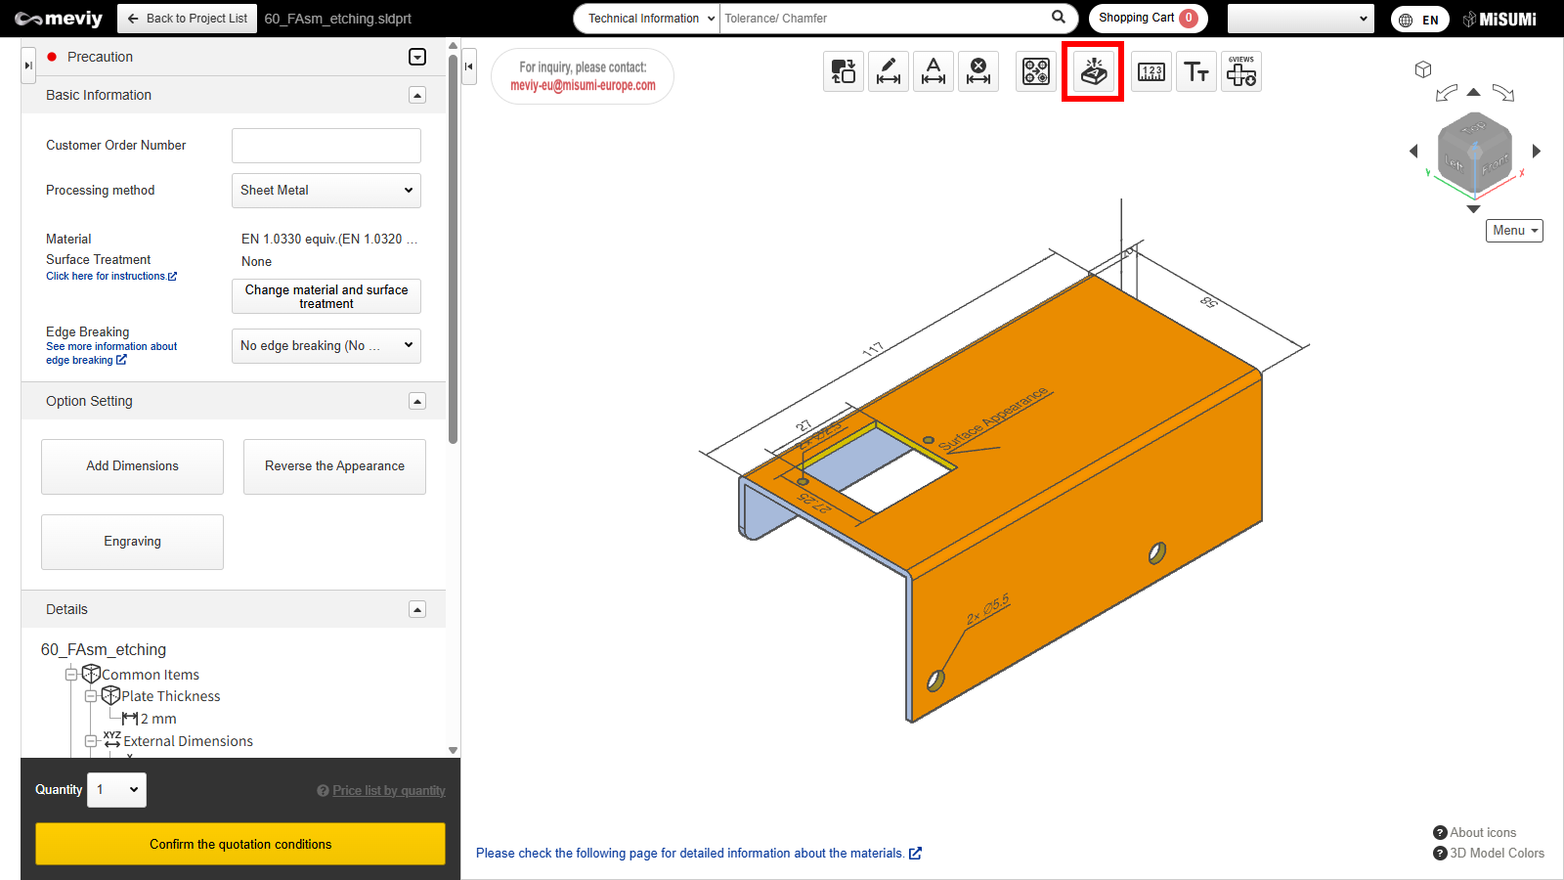
Task: Click the isometric home cube icon
Action: pos(1423,69)
